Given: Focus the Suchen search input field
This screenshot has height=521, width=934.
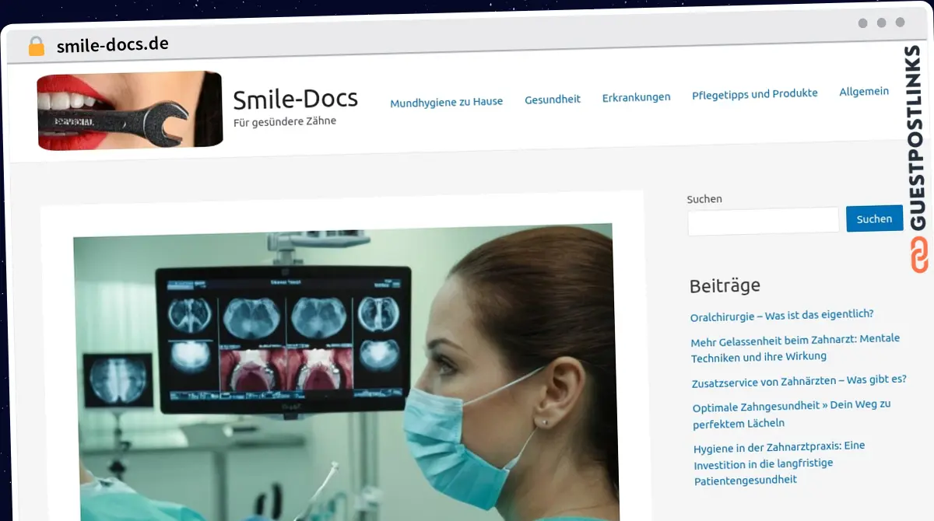Looking at the screenshot, I should 763,221.
